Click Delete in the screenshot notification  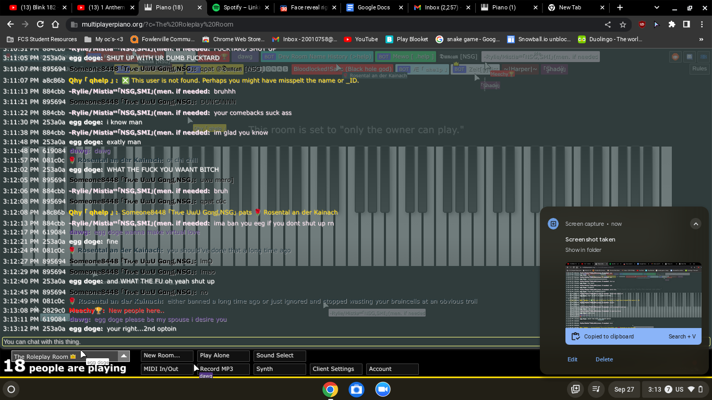(x=604, y=359)
